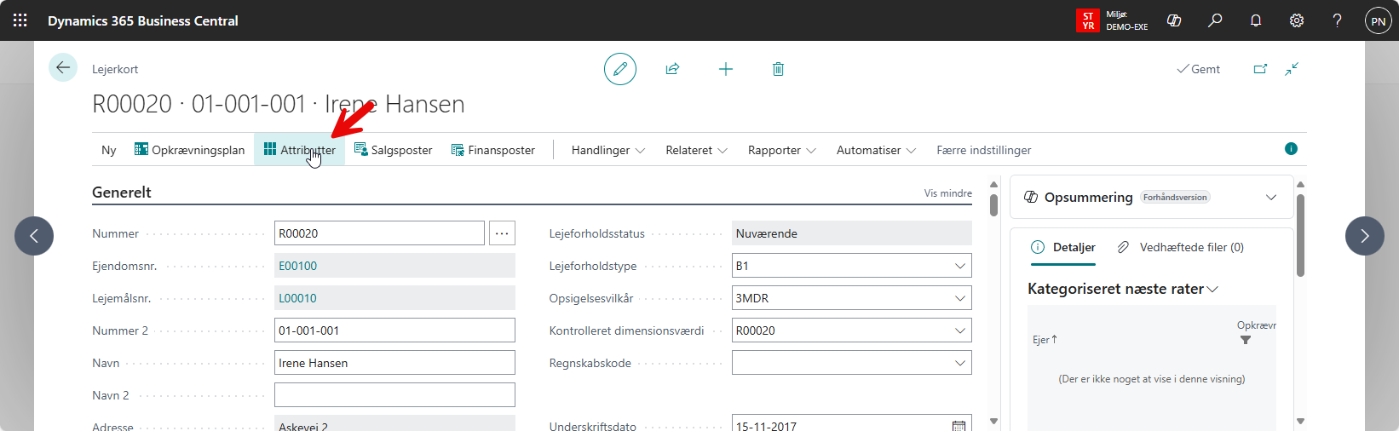Click Gemt saved indicator
The width and height of the screenshot is (1399, 431).
[x=1199, y=69]
